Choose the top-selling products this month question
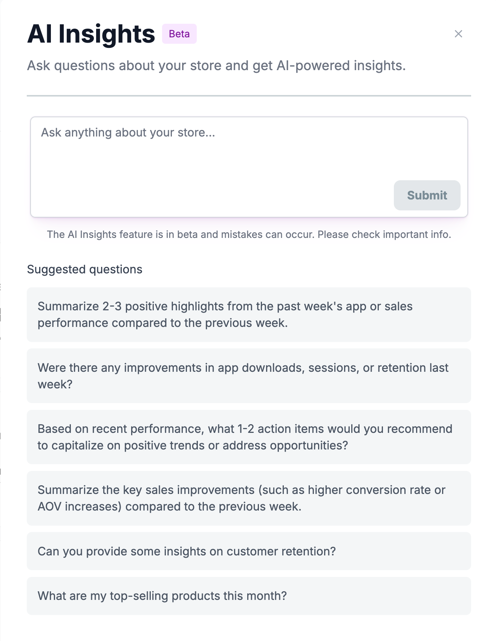This screenshot has height=641, width=496. coord(249,596)
